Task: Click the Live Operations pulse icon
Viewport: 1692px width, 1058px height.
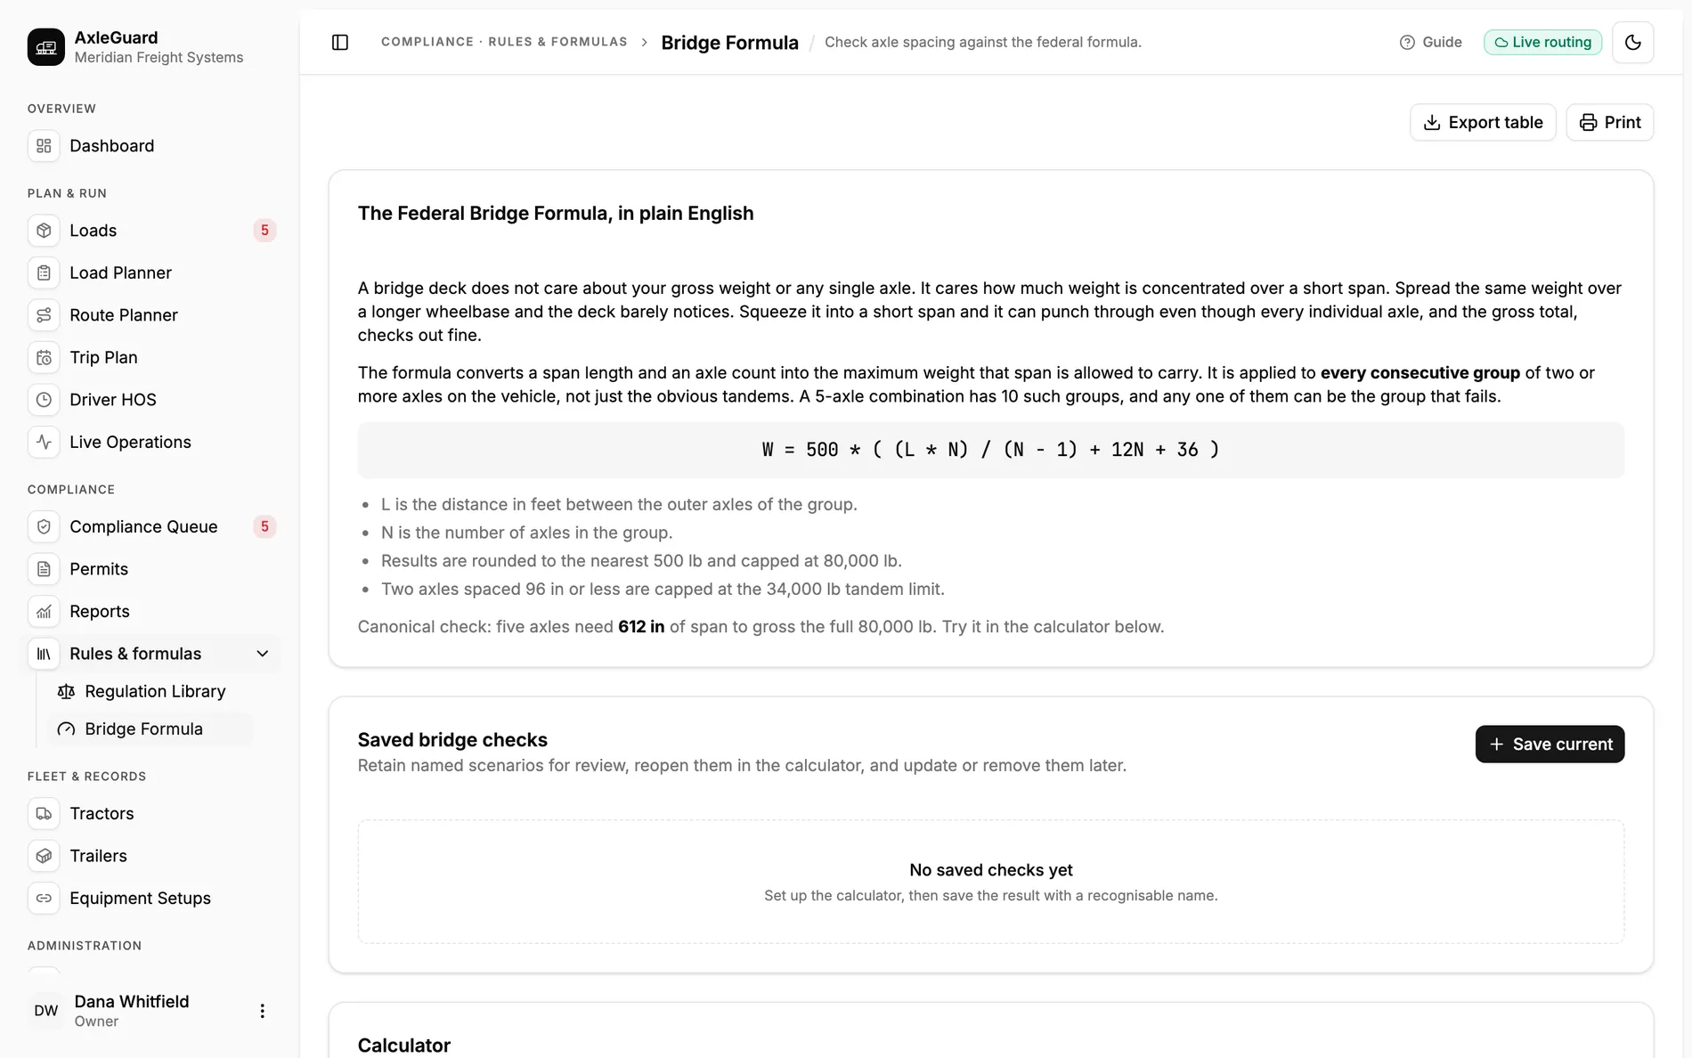Action: point(44,442)
